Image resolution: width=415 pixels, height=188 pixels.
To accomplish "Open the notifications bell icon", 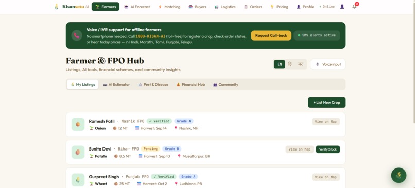I will (x=354, y=7).
